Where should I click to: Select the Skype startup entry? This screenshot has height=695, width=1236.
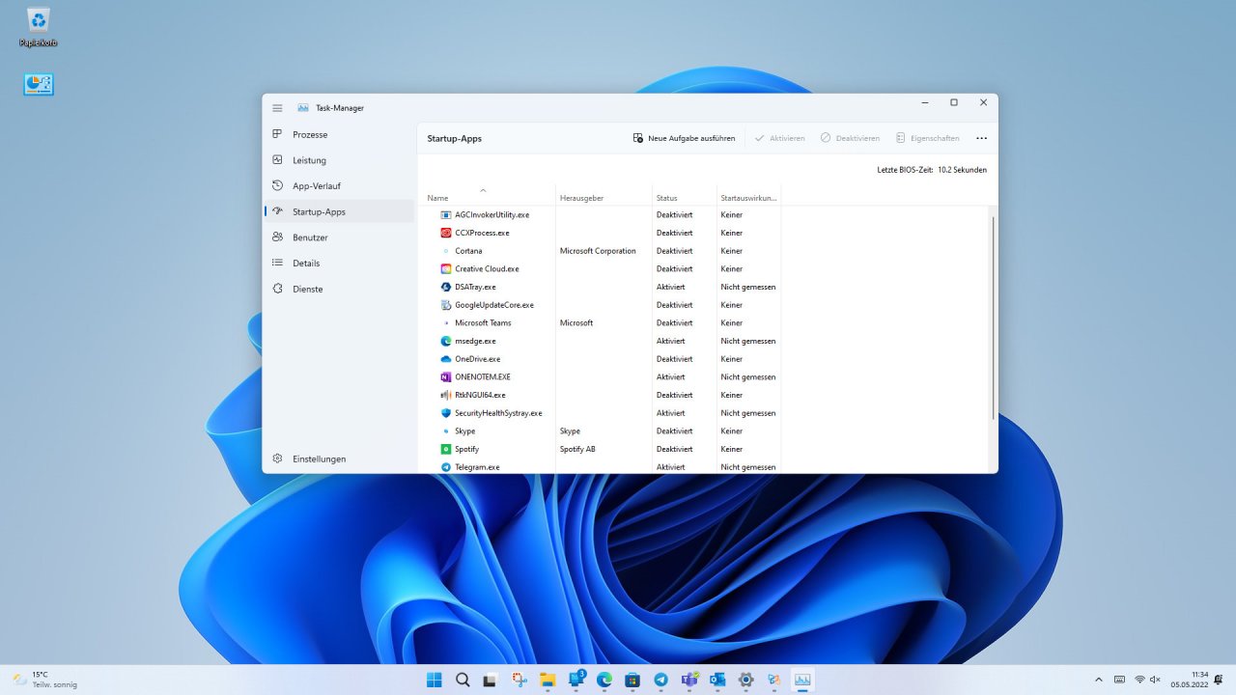click(x=601, y=431)
